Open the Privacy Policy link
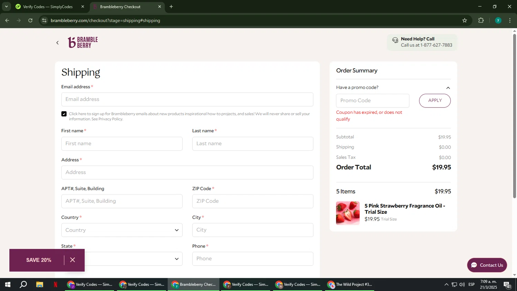This screenshot has width=517, height=291. pos(110,119)
